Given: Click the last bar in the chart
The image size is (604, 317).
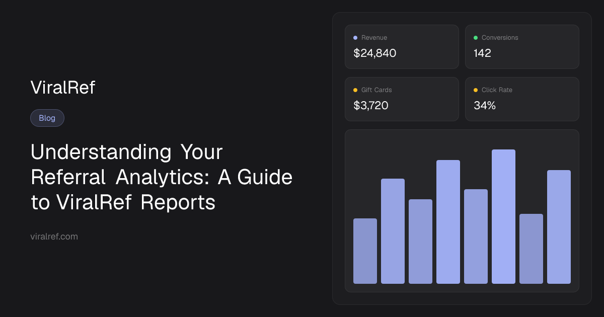Looking at the screenshot, I should pyautogui.click(x=559, y=227).
